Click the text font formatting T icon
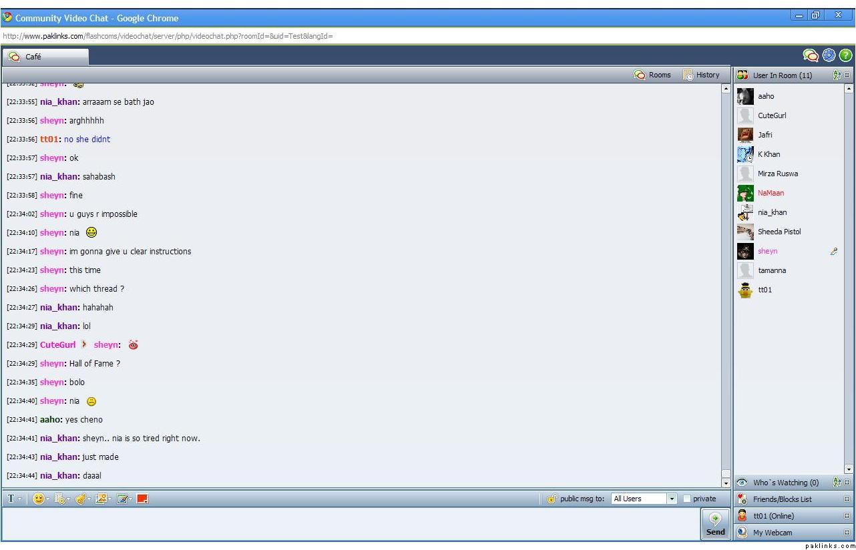Image resolution: width=856 pixels, height=550 pixels. (x=11, y=499)
